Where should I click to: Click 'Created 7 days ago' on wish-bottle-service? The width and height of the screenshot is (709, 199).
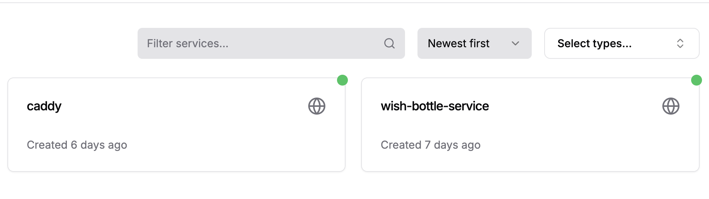click(431, 145)
